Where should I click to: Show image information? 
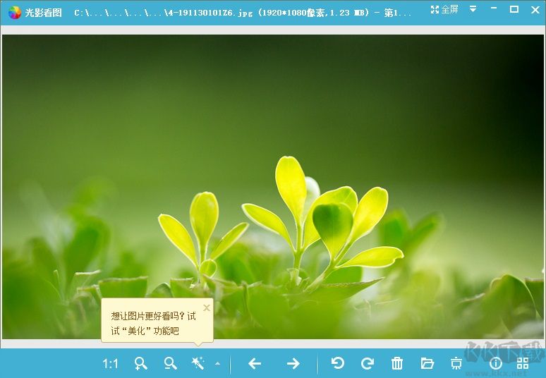pyautogui.click(x=496, y=364)
